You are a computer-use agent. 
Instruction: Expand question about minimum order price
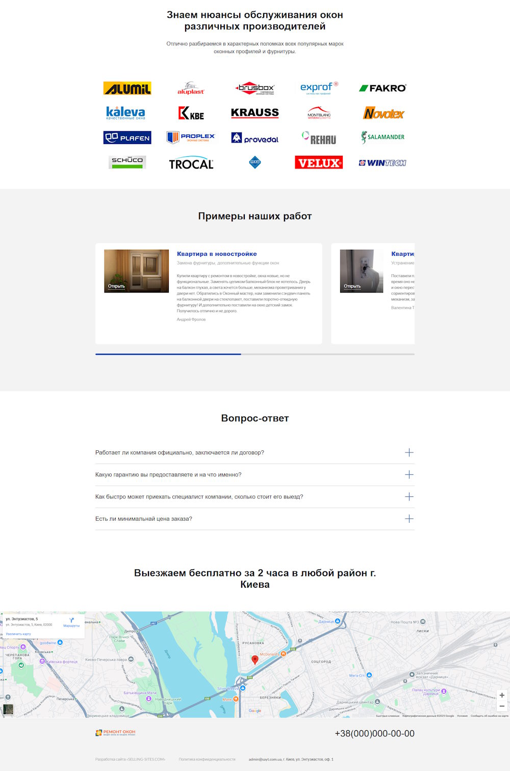click(x=255, y=519)
